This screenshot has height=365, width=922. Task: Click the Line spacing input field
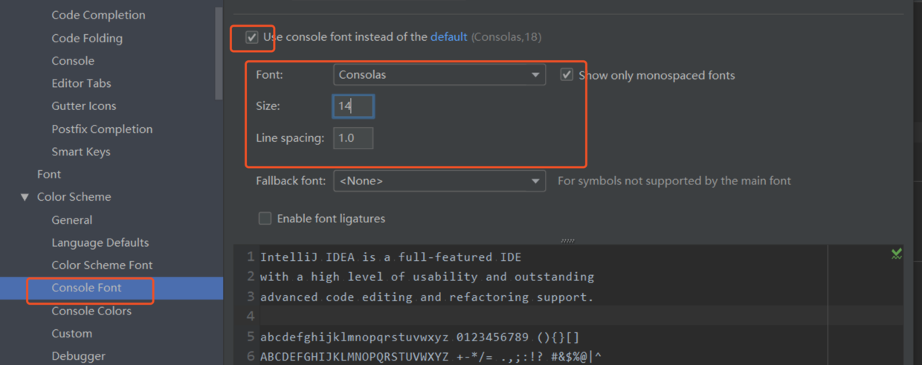pos(353,138)
